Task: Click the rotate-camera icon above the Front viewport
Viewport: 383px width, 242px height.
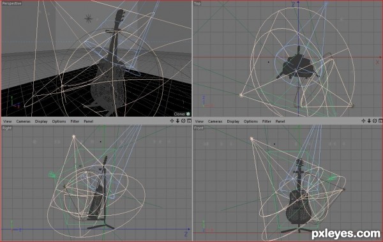Action: pos(375,121)
